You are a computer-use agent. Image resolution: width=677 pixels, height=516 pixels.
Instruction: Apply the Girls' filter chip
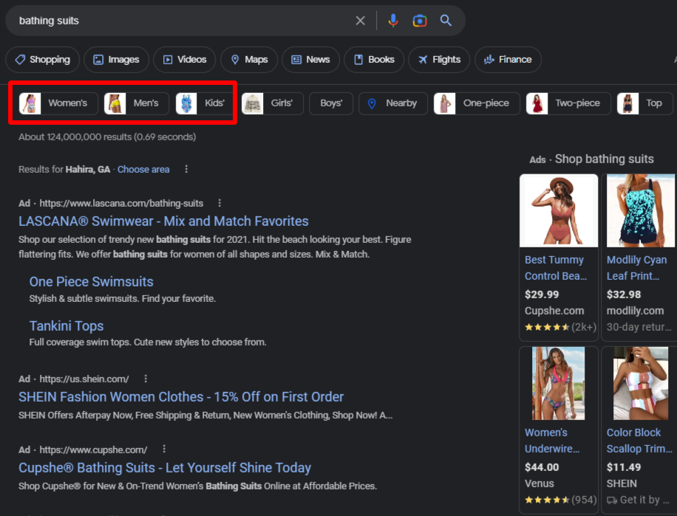click(x=273, y=103)
